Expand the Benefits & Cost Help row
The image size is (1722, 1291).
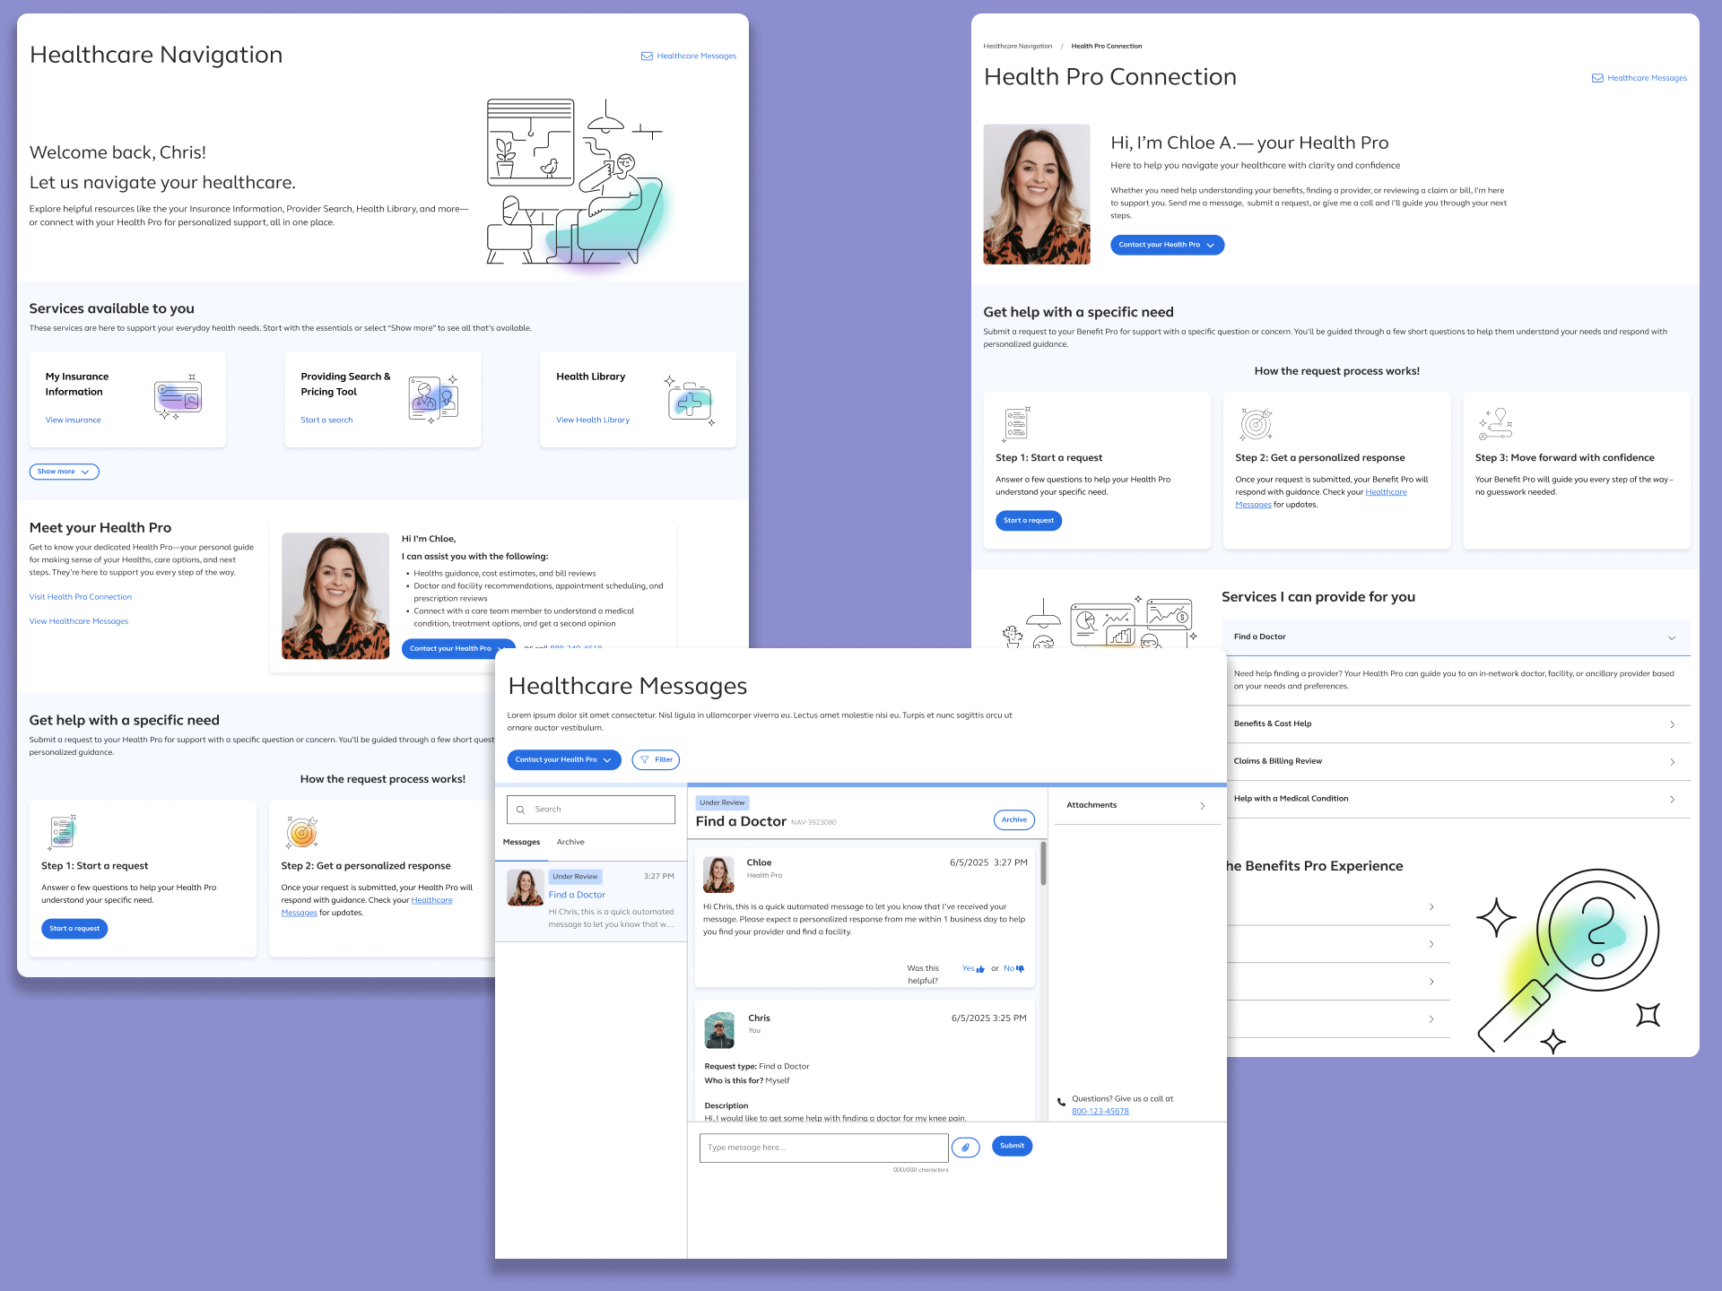coord(1671,724)
